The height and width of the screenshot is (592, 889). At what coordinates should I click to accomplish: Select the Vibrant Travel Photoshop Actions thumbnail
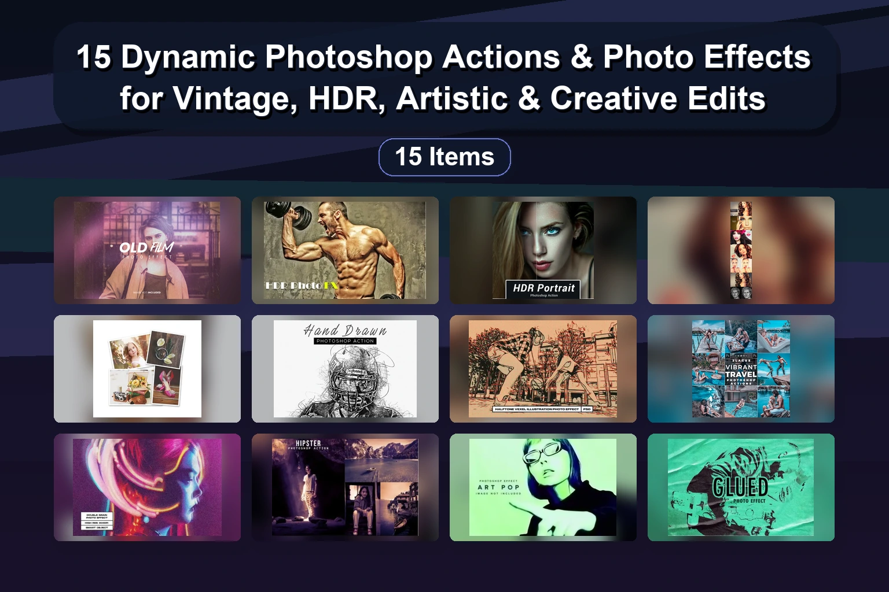click(x=741, y=369)
